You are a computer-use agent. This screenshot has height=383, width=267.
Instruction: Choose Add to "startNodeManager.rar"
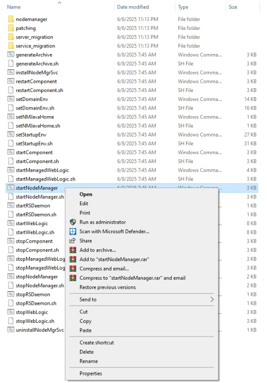pyautogui.click(x=114, y=259)
